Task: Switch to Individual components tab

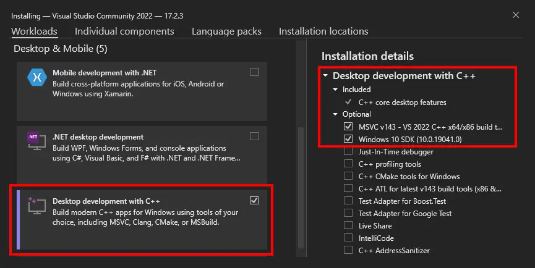Action: [124, 31]
